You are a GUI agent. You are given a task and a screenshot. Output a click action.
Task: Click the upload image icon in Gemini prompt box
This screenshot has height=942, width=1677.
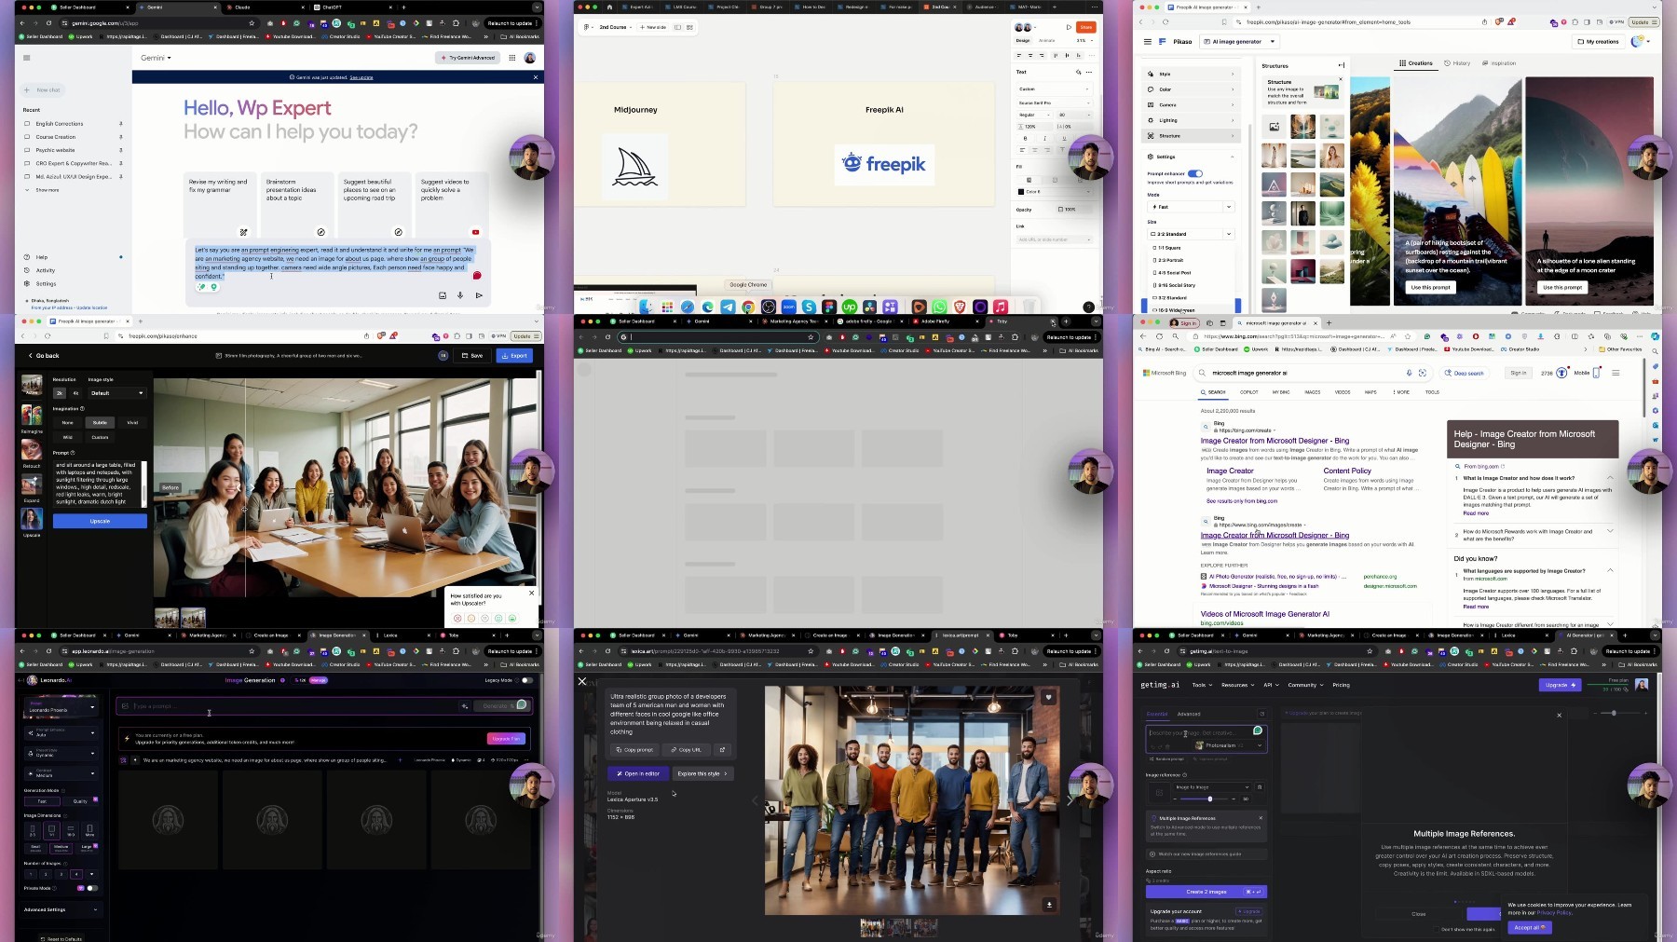tap(442, 295)
